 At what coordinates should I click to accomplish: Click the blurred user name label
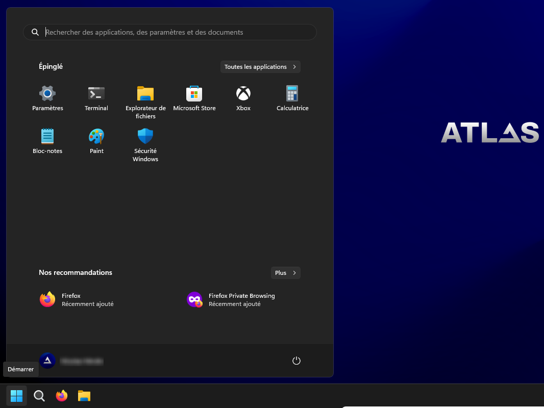82,361
